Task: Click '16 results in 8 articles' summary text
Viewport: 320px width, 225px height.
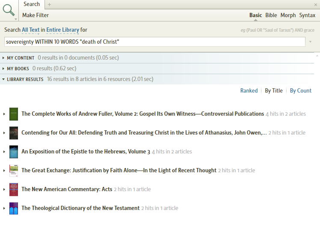Action: point(100,79)
